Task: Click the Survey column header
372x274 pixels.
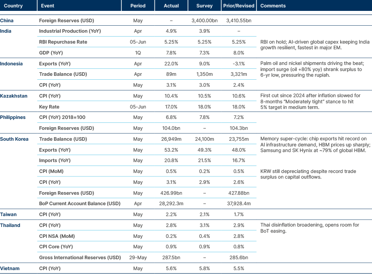Action: [204, 6]
